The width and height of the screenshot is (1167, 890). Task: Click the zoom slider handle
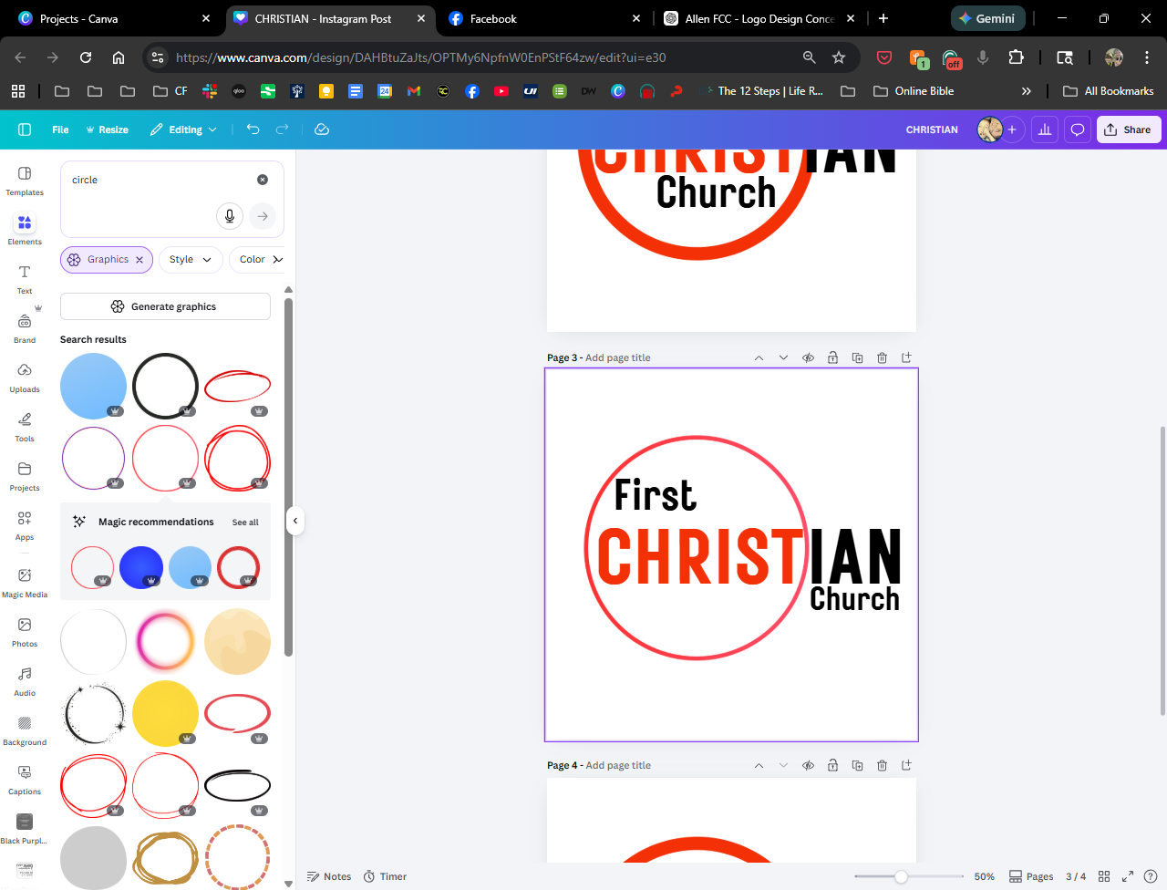coord(901,876)
